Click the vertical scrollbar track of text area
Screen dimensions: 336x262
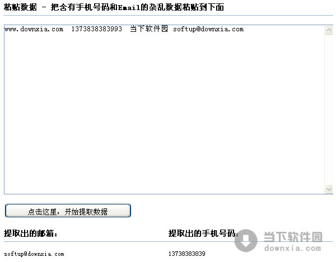point(329,109)
